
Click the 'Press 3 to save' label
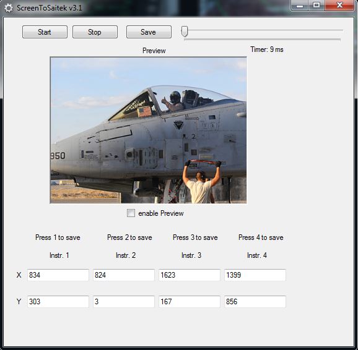click(195, 237)
